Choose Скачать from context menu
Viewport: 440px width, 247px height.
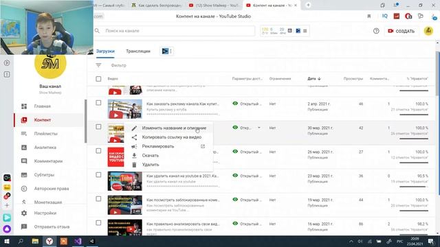coord(169,156)
